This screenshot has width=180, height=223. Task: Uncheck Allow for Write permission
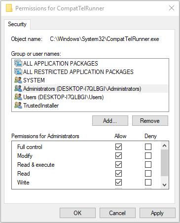(x=118, y=182)
